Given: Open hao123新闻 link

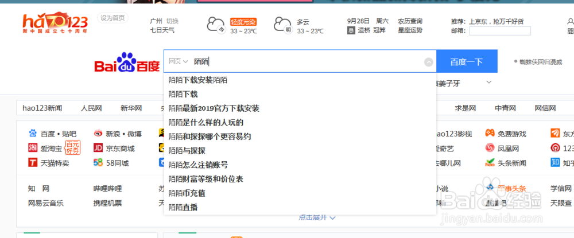Looking at the screenshot, I should pos(42,108).
